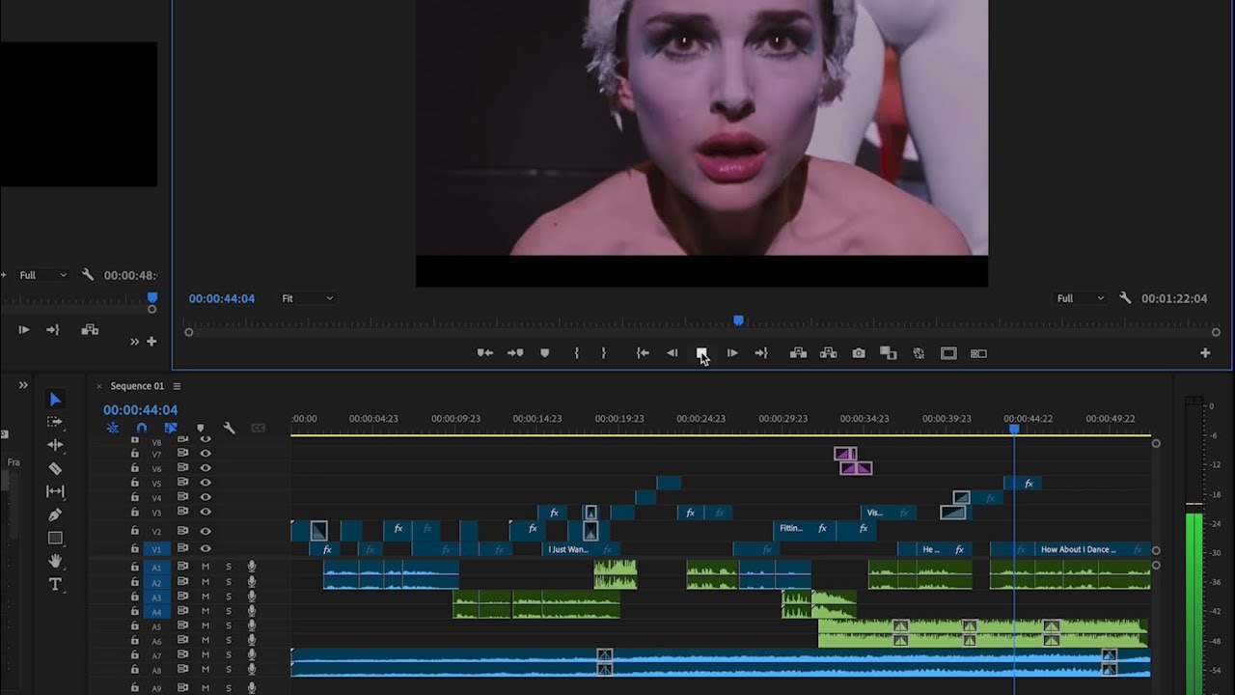The height and width of the screenshot is (695, 1235).
Task: Click the timeline playhead on the ruler
Action: click(1014, 429)
